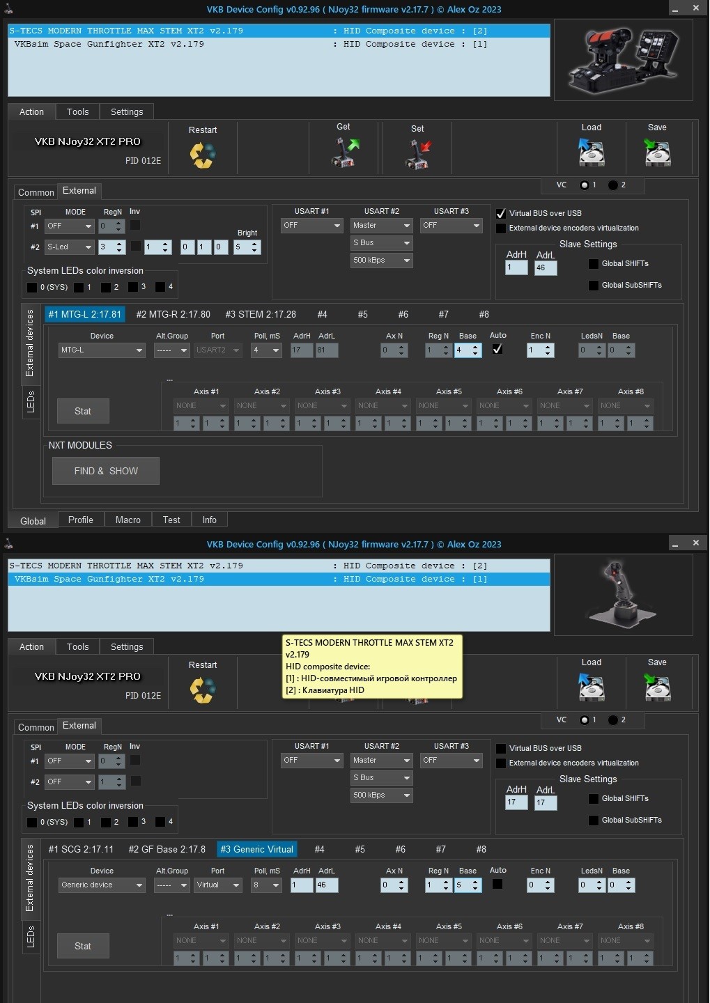Open Axis #1 NONE dropdown in upper window
The height and width of the screenshot is (1003, 710).
click(201, 405)
